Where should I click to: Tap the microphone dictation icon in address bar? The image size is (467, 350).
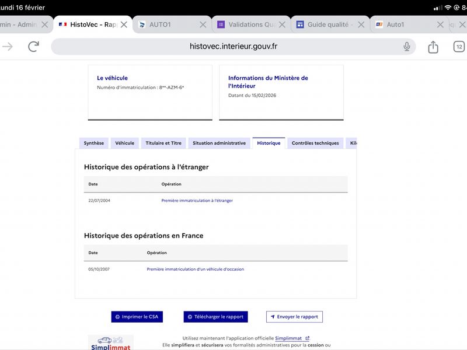[x=407, y=47]
